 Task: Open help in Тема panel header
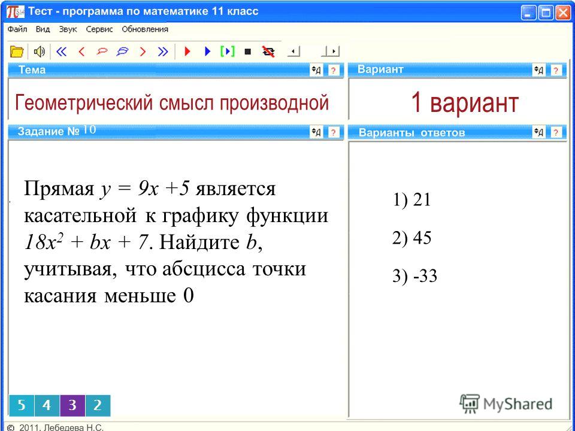point(333,70)
